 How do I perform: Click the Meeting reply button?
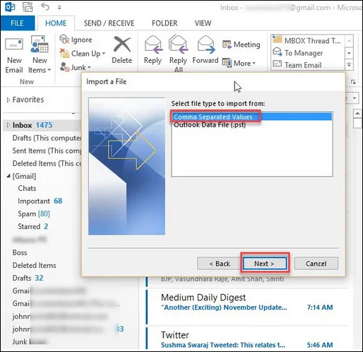242,45
